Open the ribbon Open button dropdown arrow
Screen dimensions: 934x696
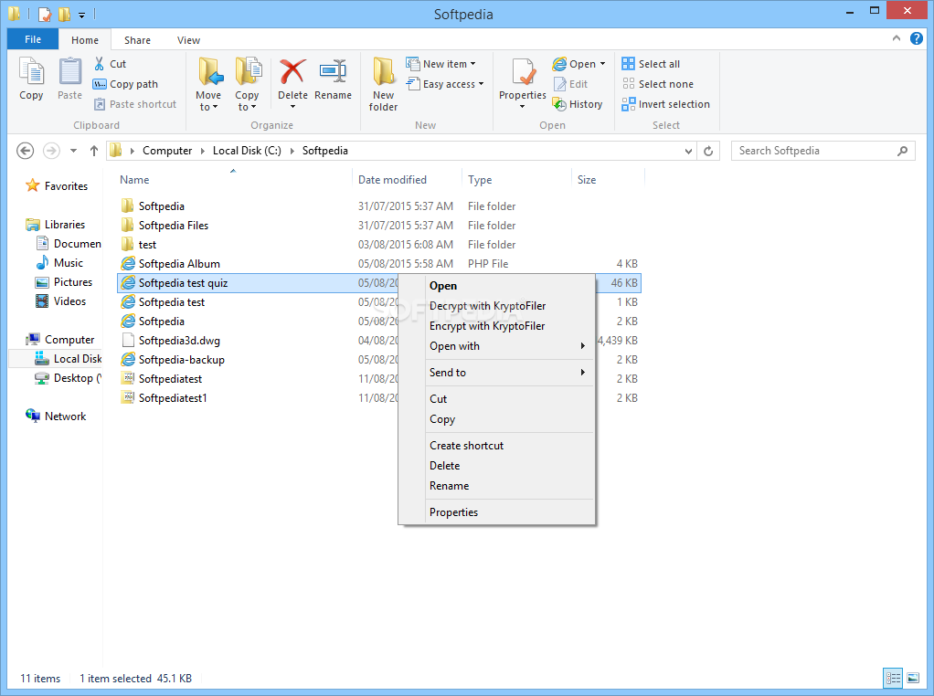tap(603, 64)
